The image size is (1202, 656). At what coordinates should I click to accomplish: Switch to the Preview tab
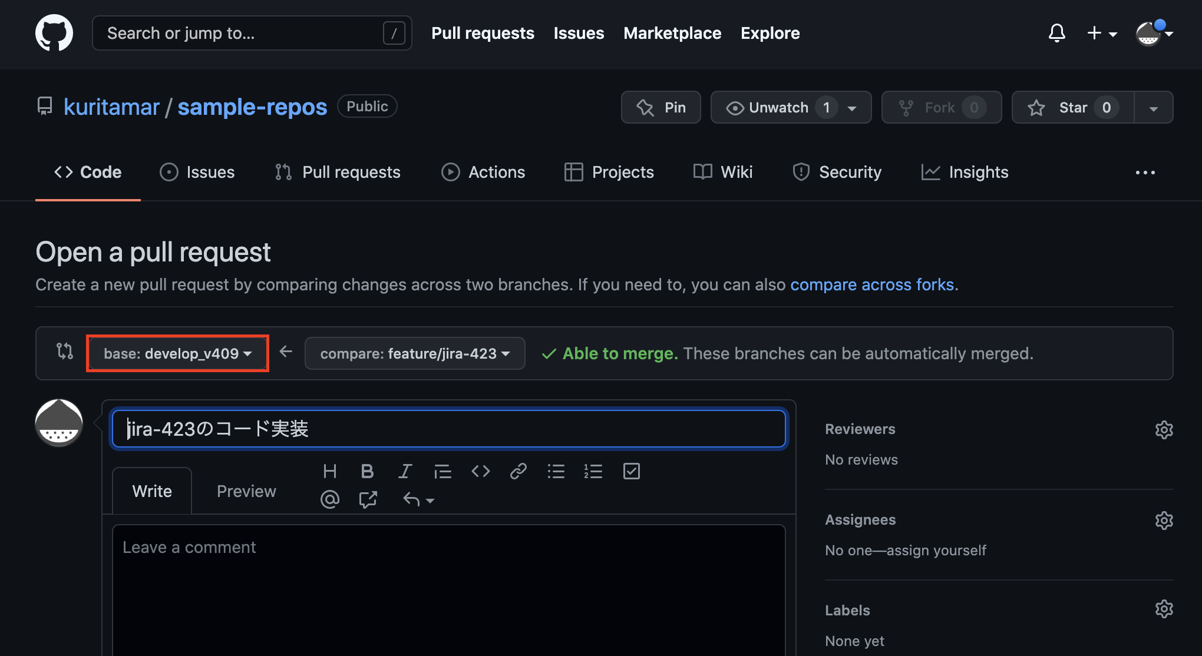point(246,491)
